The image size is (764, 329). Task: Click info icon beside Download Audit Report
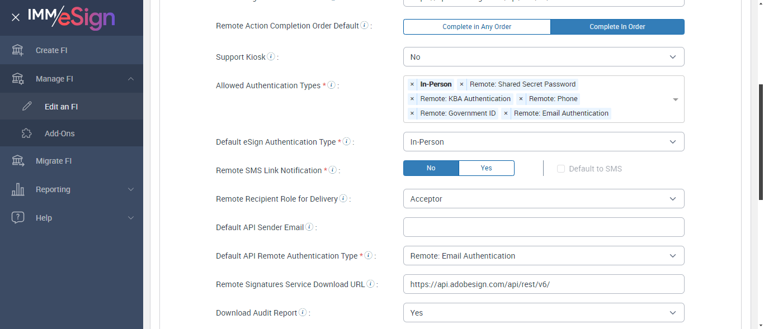(303, 313)
